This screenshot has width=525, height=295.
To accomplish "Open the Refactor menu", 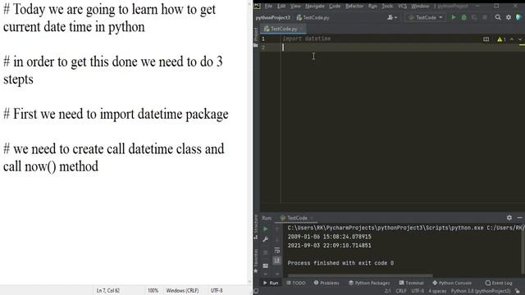I will (354, 6).
